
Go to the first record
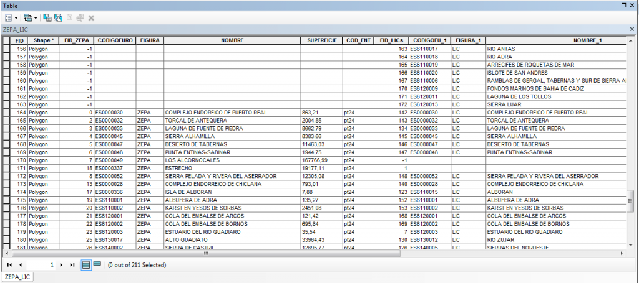(x=9, y=265)
